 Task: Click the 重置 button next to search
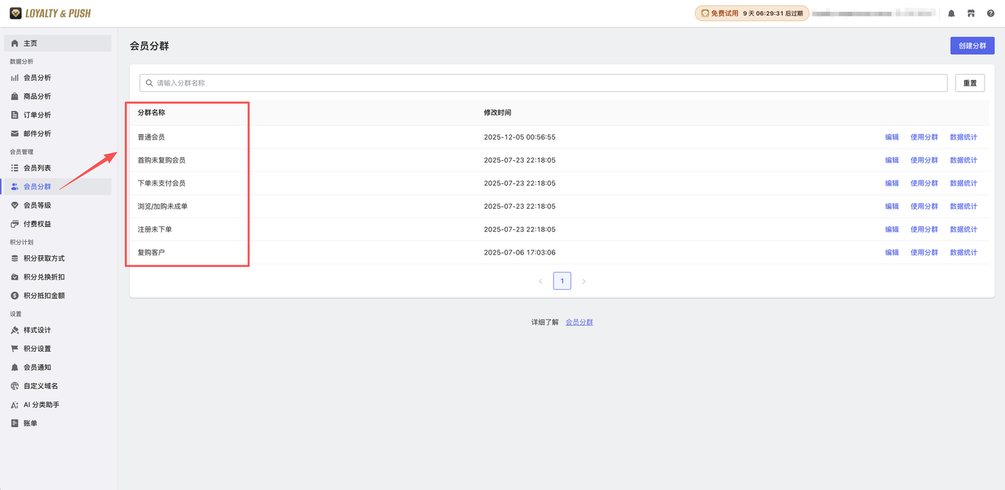970,83
